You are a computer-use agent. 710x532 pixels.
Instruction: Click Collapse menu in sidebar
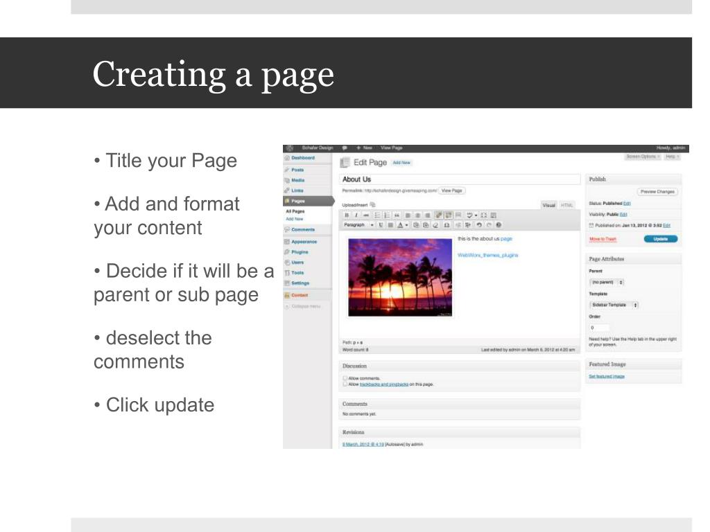tap(302, 306)
